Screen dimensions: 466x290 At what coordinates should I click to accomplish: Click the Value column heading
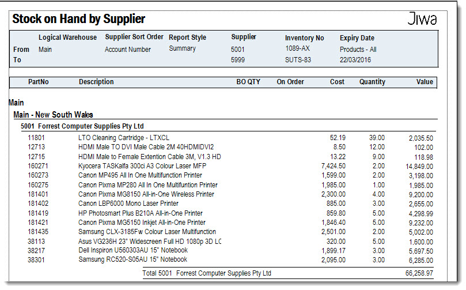coord(425,82)
